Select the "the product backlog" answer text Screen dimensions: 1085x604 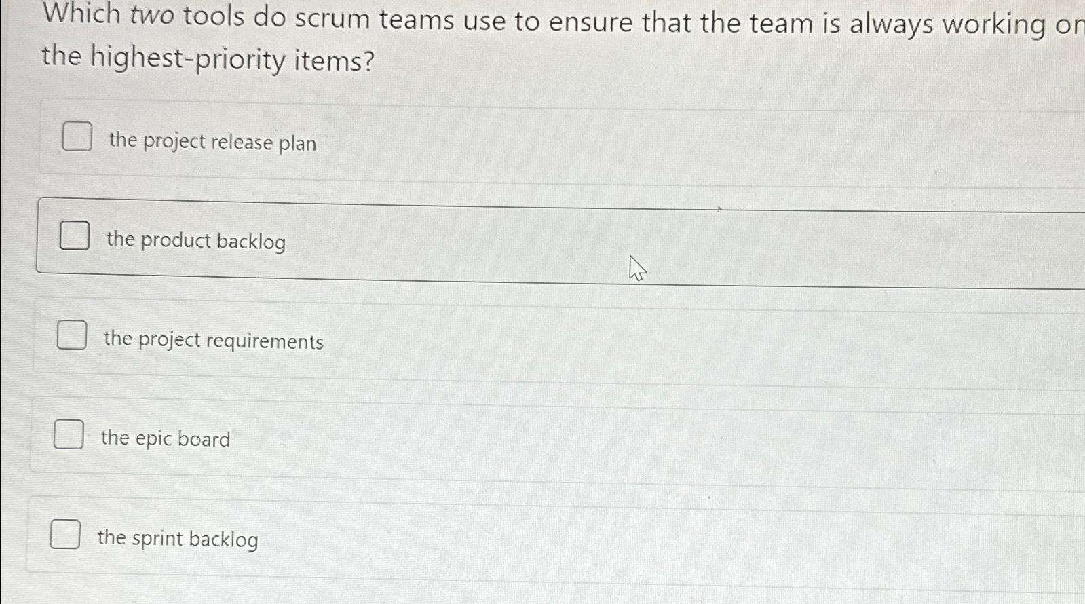(195, 242)
